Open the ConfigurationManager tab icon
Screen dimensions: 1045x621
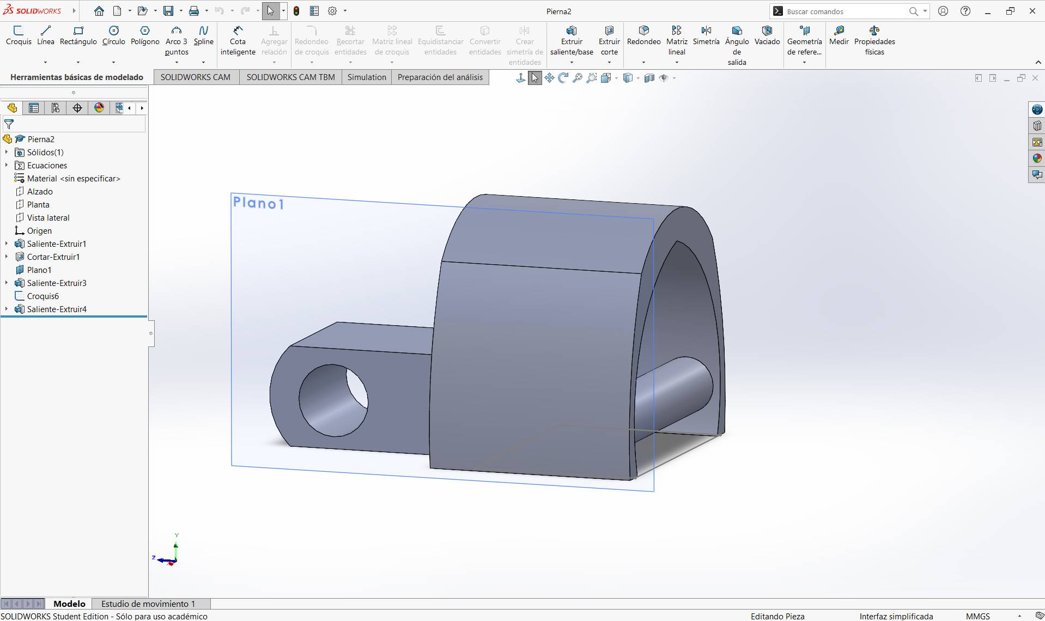point(56,108)
